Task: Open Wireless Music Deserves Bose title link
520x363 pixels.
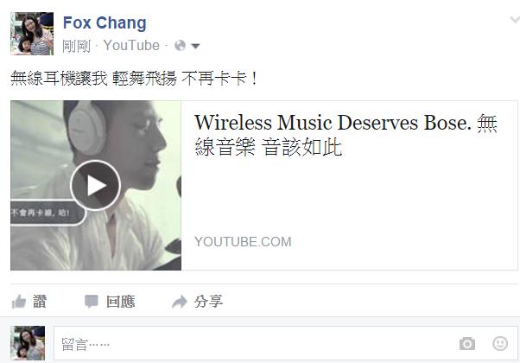Action: [346, 135]
